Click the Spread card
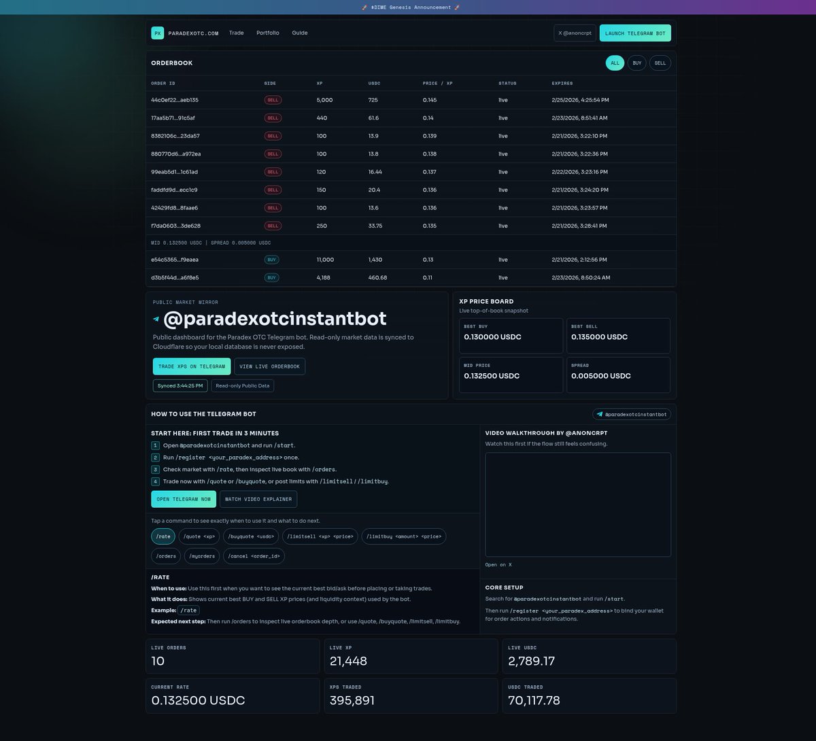This screenshot has height=741, width=816. 618,375
